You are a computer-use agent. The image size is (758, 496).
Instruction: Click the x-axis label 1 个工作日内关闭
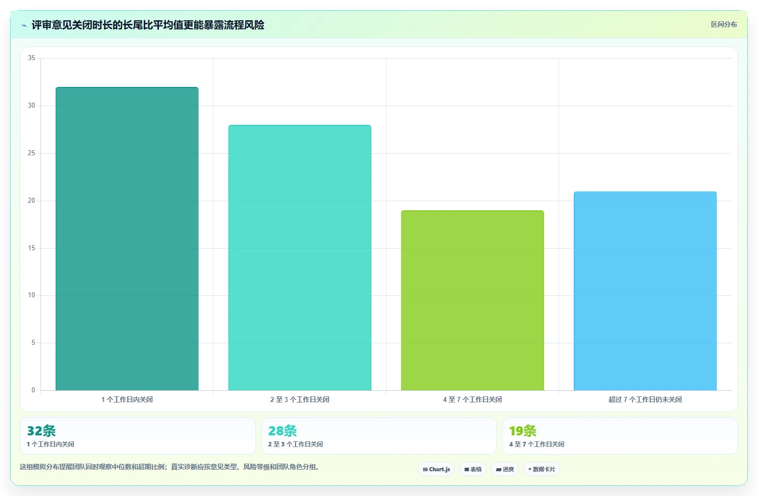coord(127,399)
